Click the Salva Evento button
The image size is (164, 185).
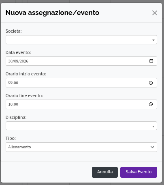point(138,172)
